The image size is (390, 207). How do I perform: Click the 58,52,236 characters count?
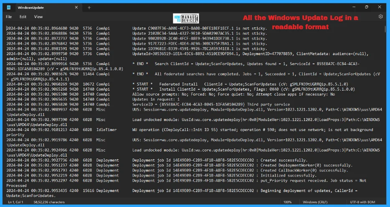(49, 202)
